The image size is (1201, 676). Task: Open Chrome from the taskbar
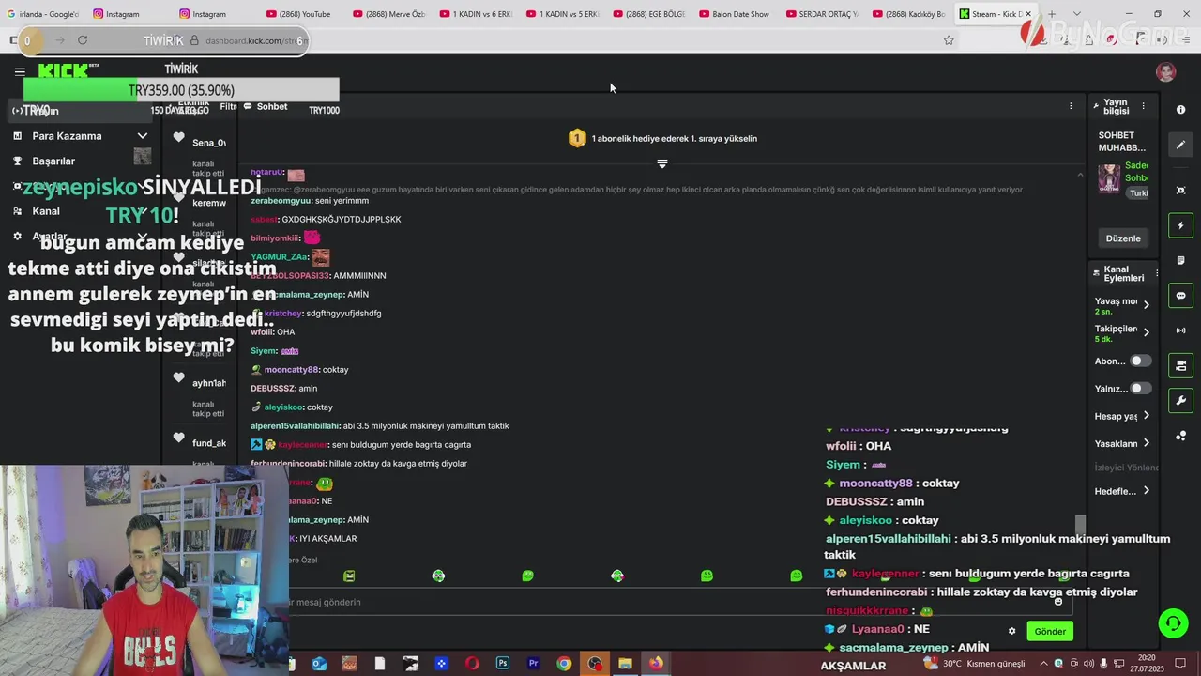pyautogui.click(x=564, y=664)
